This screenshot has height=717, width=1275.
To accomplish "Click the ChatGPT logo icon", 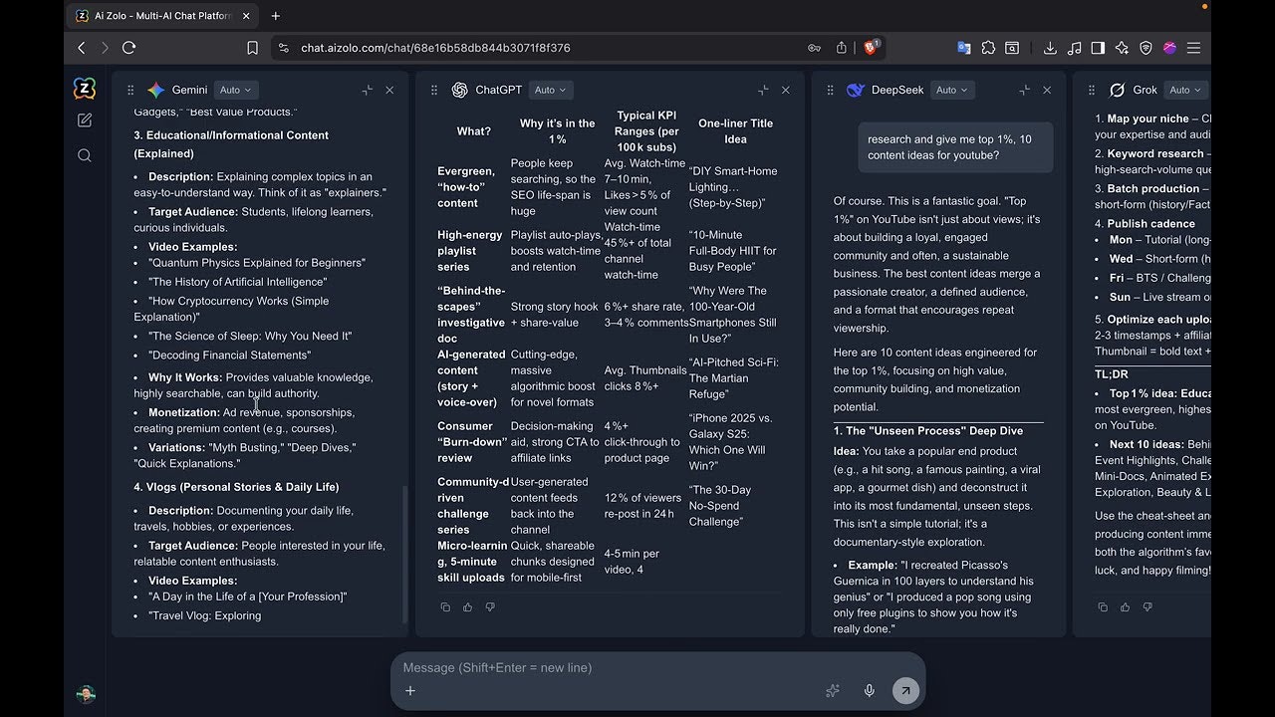I will click(460, 90).
